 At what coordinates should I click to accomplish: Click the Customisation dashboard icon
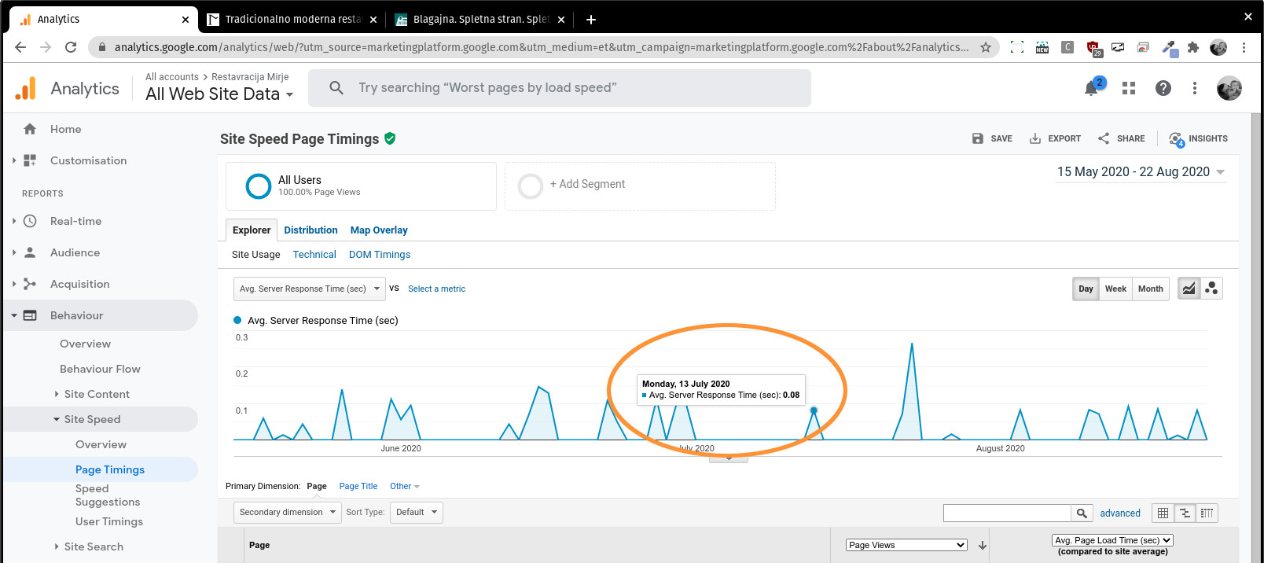click(x=30, y=160)
